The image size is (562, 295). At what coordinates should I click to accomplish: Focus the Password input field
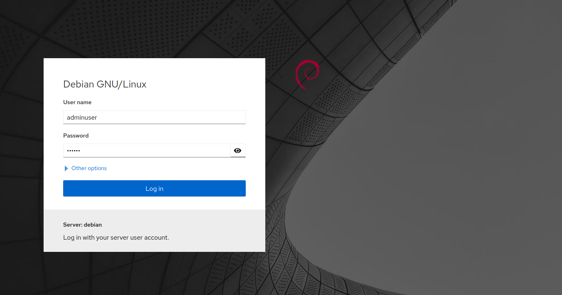pyautogui.click(x=147, y=151)
